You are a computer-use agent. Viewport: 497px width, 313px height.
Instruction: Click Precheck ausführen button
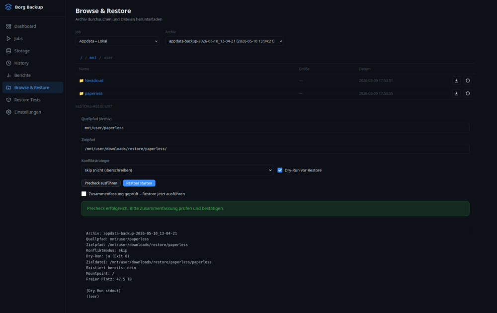[101, 183]
